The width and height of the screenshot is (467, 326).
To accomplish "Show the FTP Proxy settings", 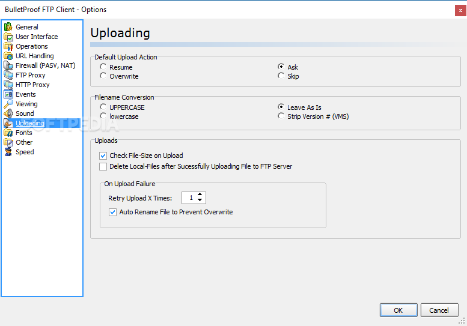I will click(x=31, y=75).
